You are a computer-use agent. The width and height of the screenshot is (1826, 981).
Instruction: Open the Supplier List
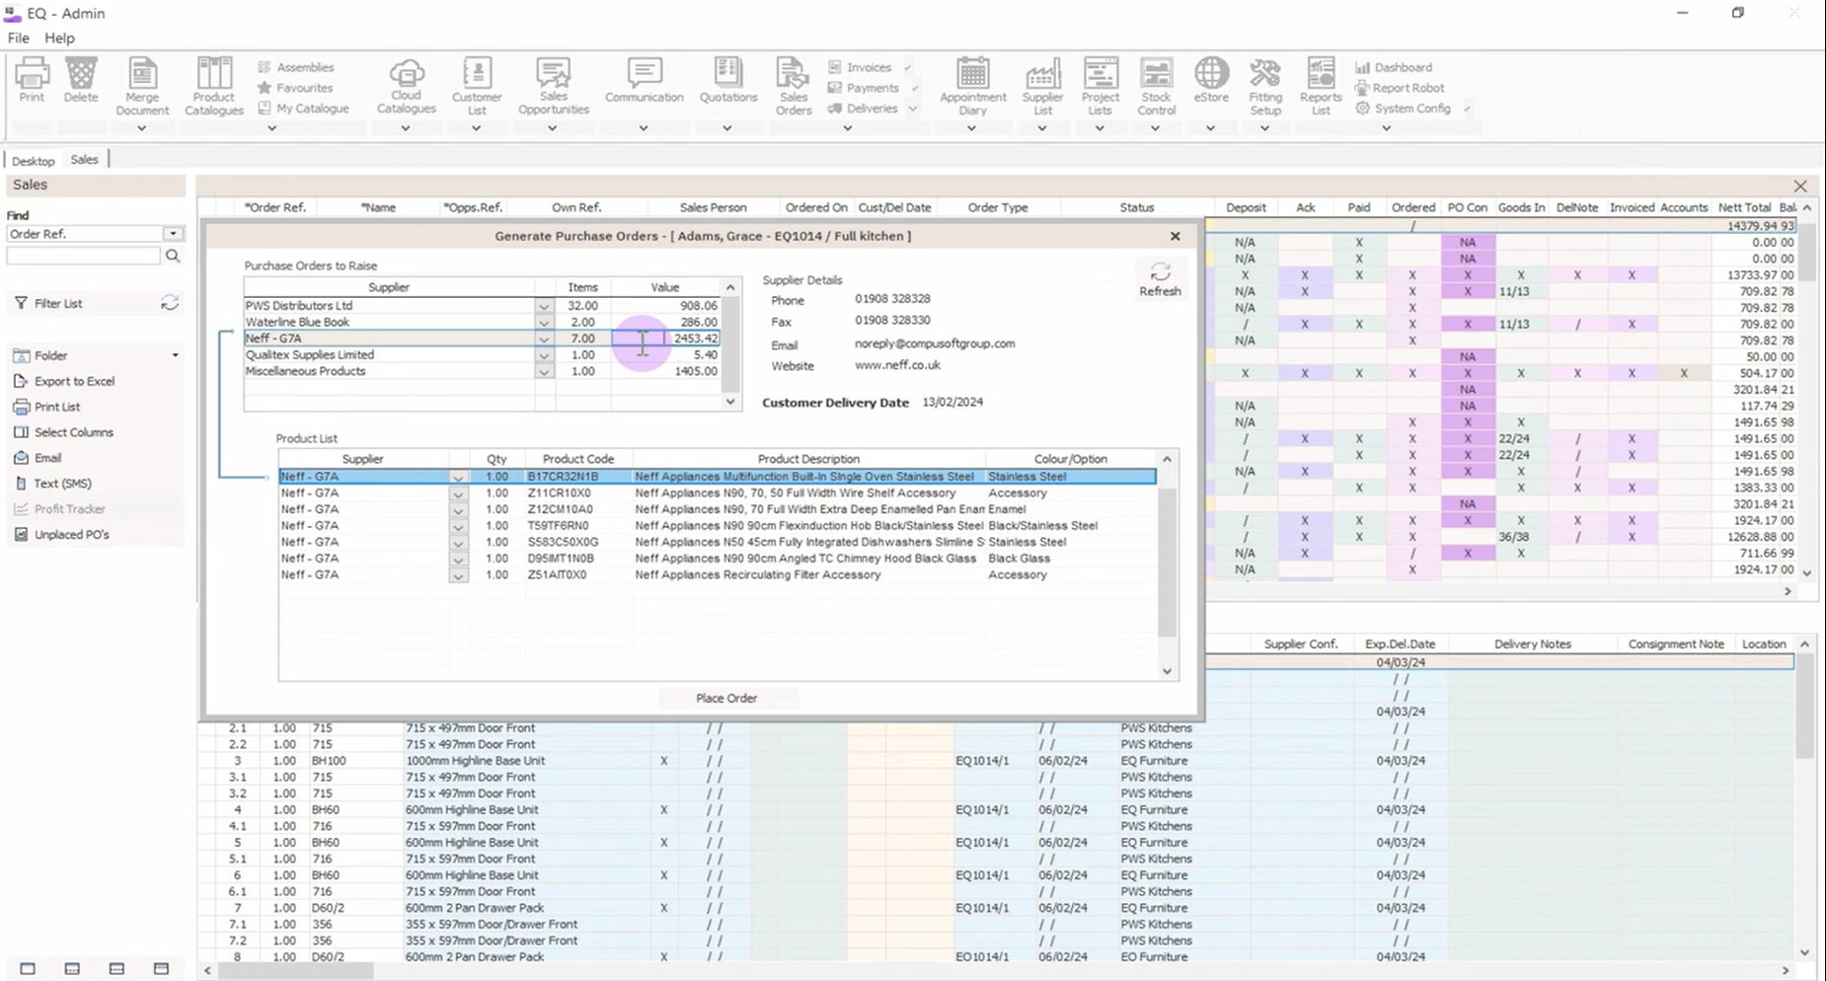pos(1042,87)
